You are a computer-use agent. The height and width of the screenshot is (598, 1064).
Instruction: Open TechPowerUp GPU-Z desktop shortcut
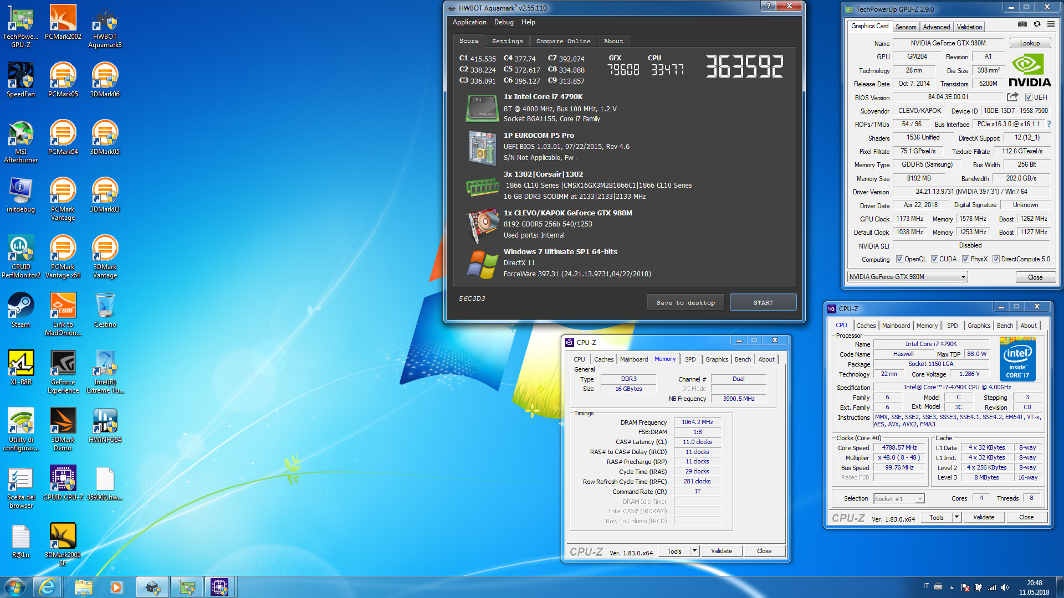21,25
